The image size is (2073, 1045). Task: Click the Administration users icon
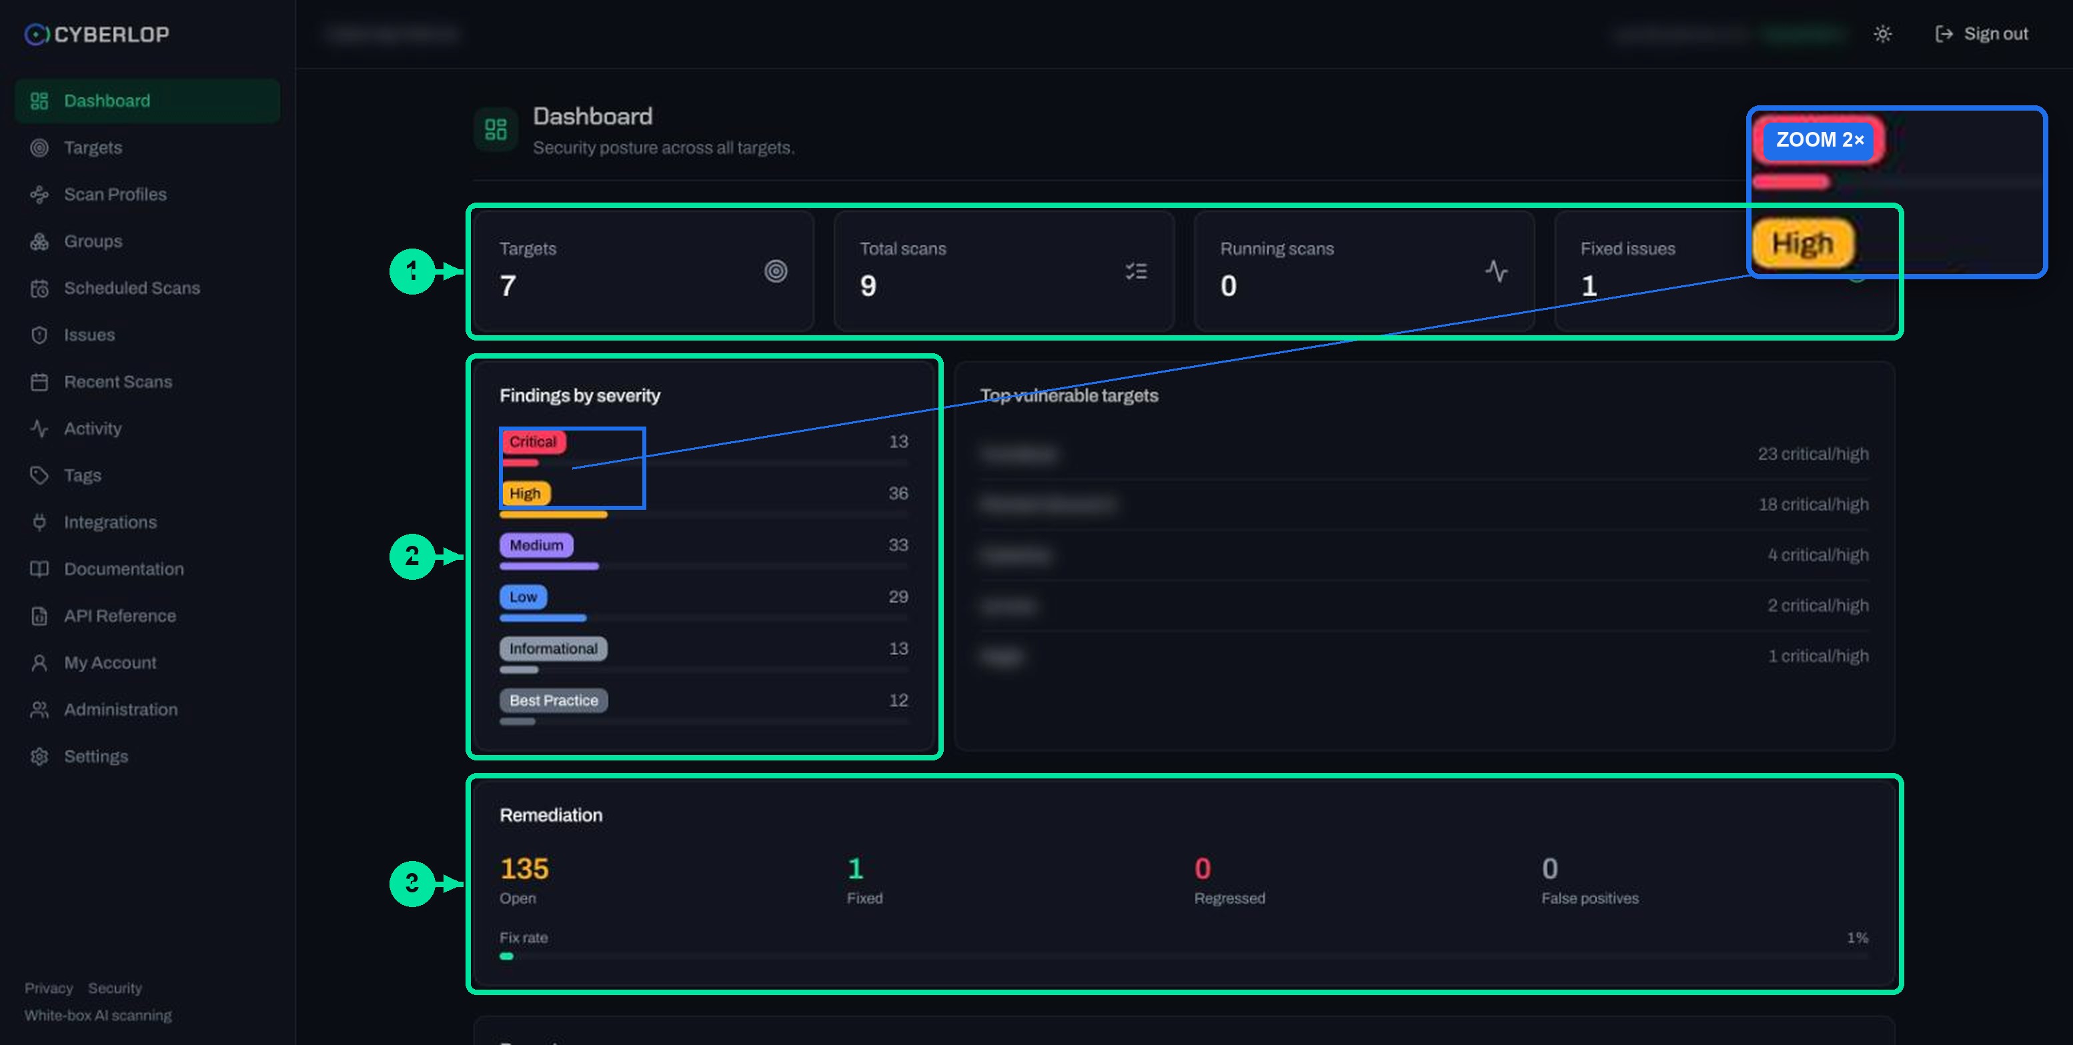point(39,710)
